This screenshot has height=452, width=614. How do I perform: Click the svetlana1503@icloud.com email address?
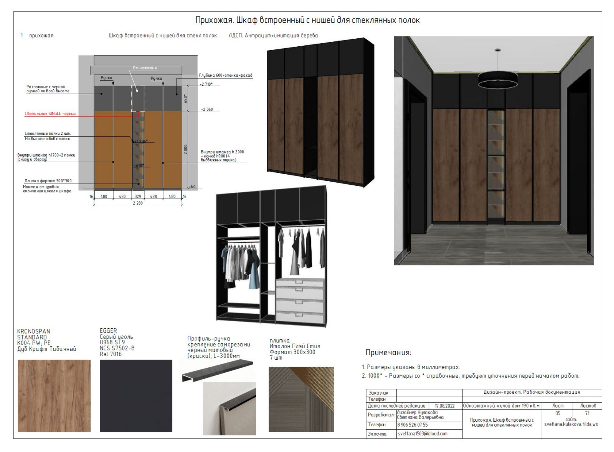click(422, 434)
